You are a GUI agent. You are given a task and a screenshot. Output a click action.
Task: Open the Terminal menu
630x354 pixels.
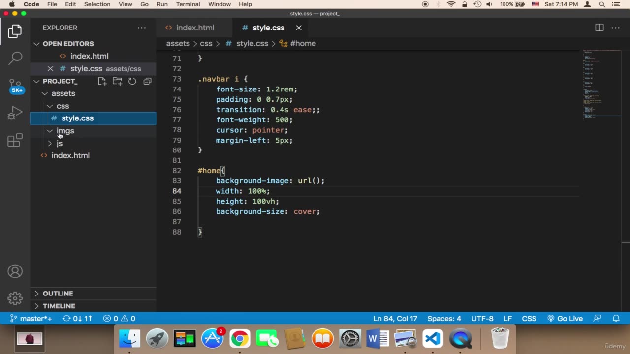[x=188, y=4]
